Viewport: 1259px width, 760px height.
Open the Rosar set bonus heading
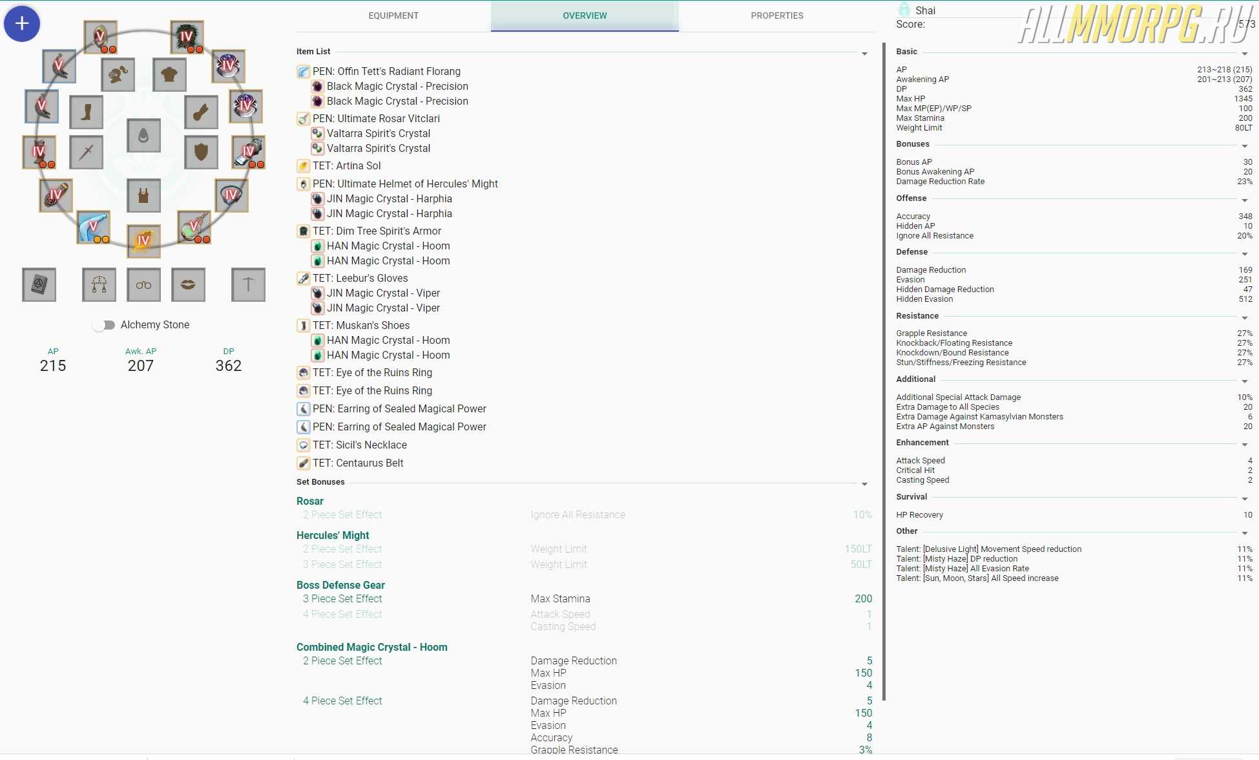click(x=310, y=501)
